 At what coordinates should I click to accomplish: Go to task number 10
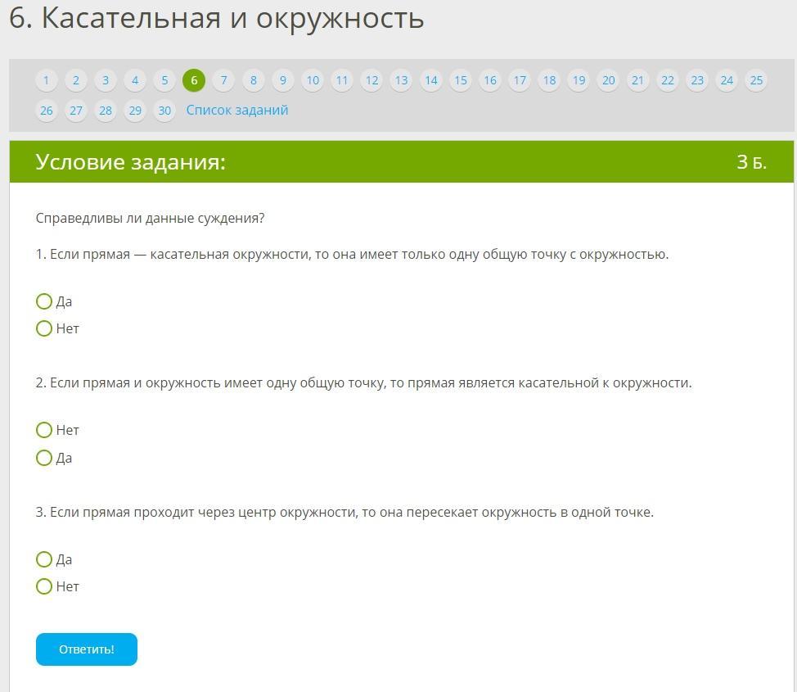(313, 80)
